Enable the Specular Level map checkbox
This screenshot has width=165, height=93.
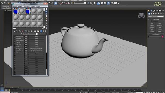(x=15, y=37)
